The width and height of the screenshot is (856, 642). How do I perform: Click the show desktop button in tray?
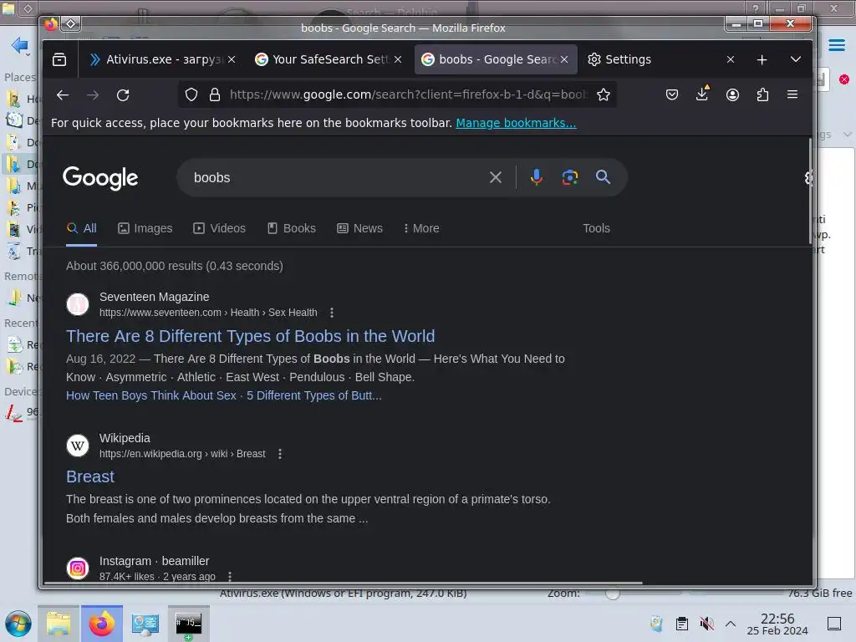pos(834,624)
